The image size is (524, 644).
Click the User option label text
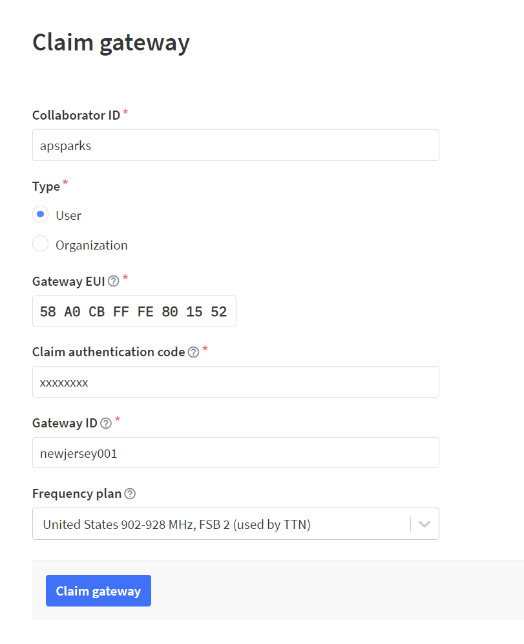pos(68,215)
